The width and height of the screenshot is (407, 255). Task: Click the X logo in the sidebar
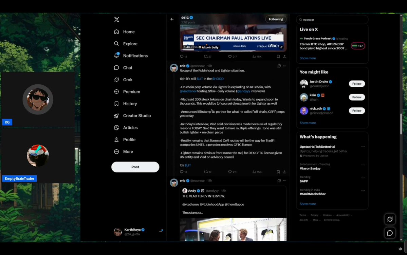pyautogui.click(x=116, y=19)
